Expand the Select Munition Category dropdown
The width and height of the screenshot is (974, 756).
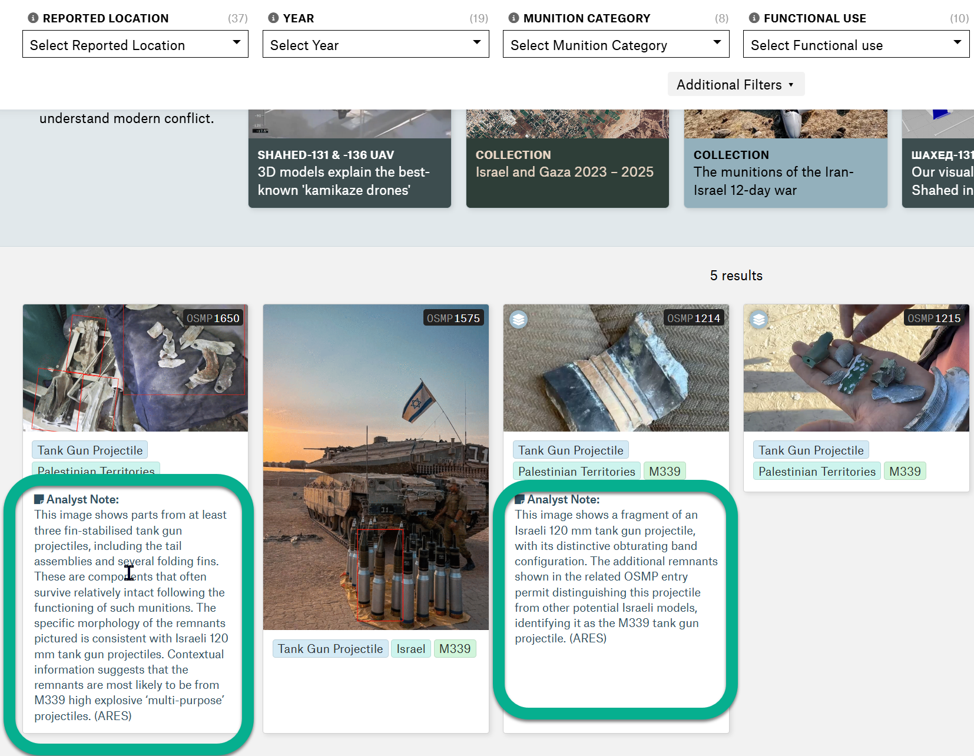click(616, 45)
